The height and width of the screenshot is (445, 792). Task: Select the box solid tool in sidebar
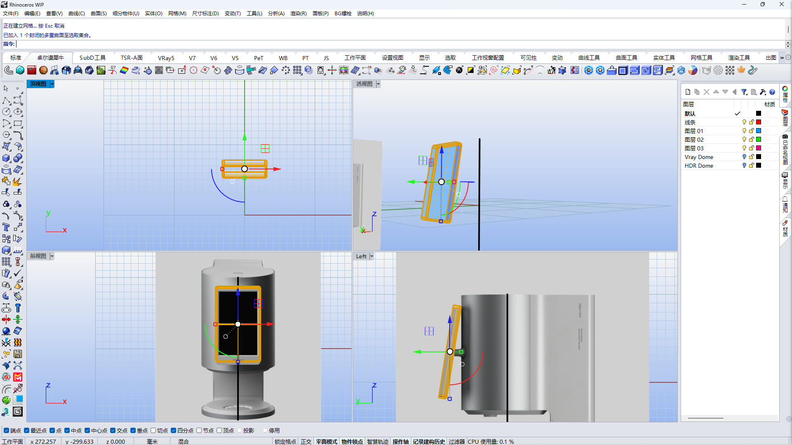click(6, 158)
